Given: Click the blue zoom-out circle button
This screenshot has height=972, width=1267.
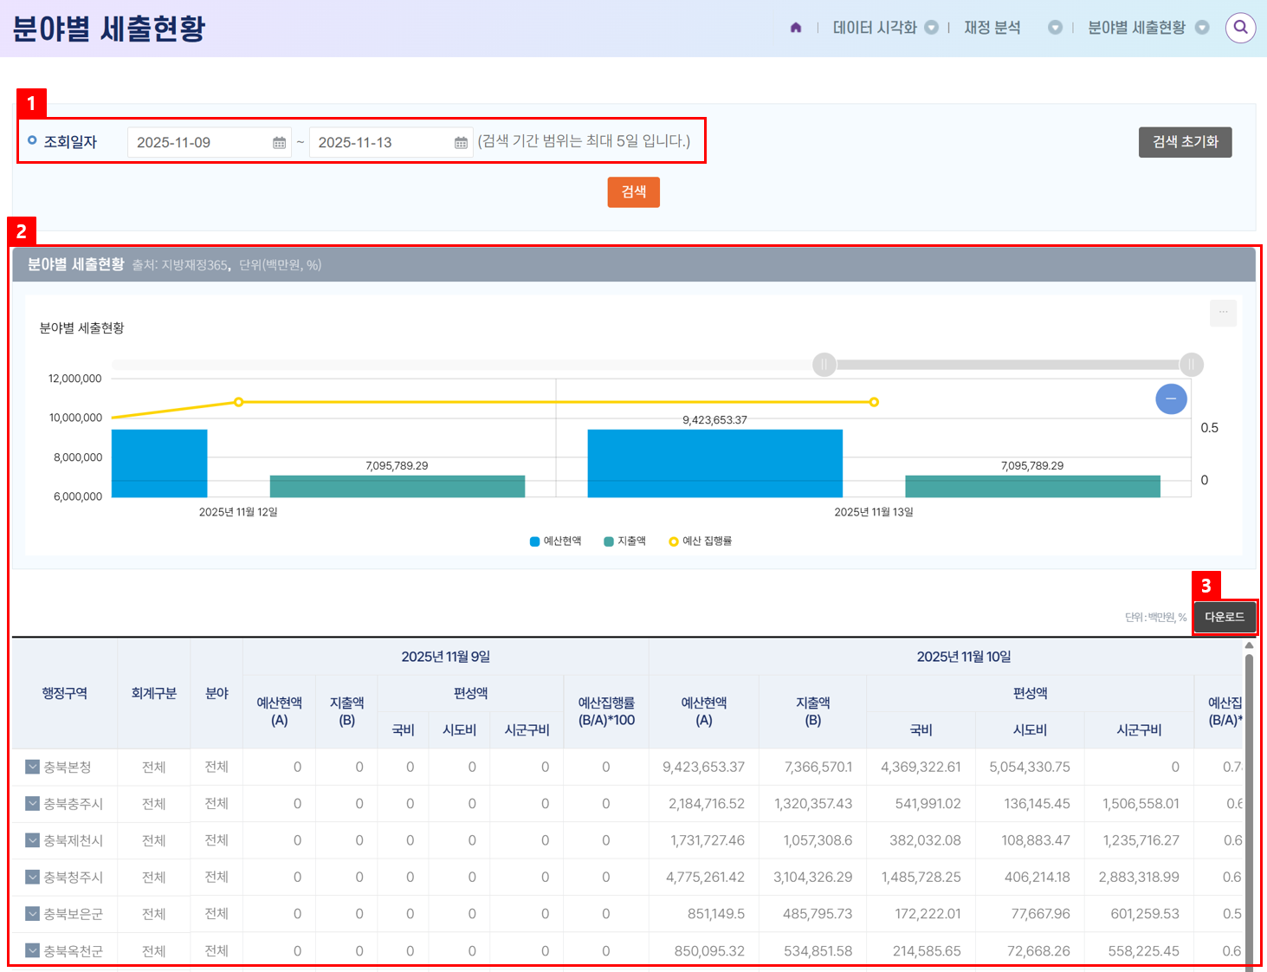Looking at the screenshot, I should [x=1171, y=399].
